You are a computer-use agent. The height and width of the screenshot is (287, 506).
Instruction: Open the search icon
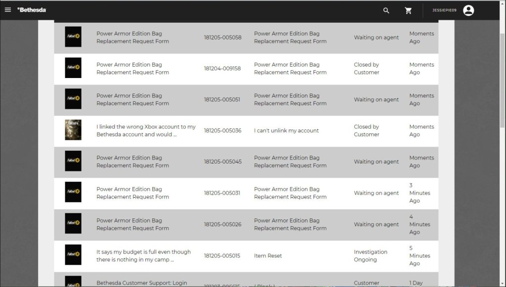(386, 11)
